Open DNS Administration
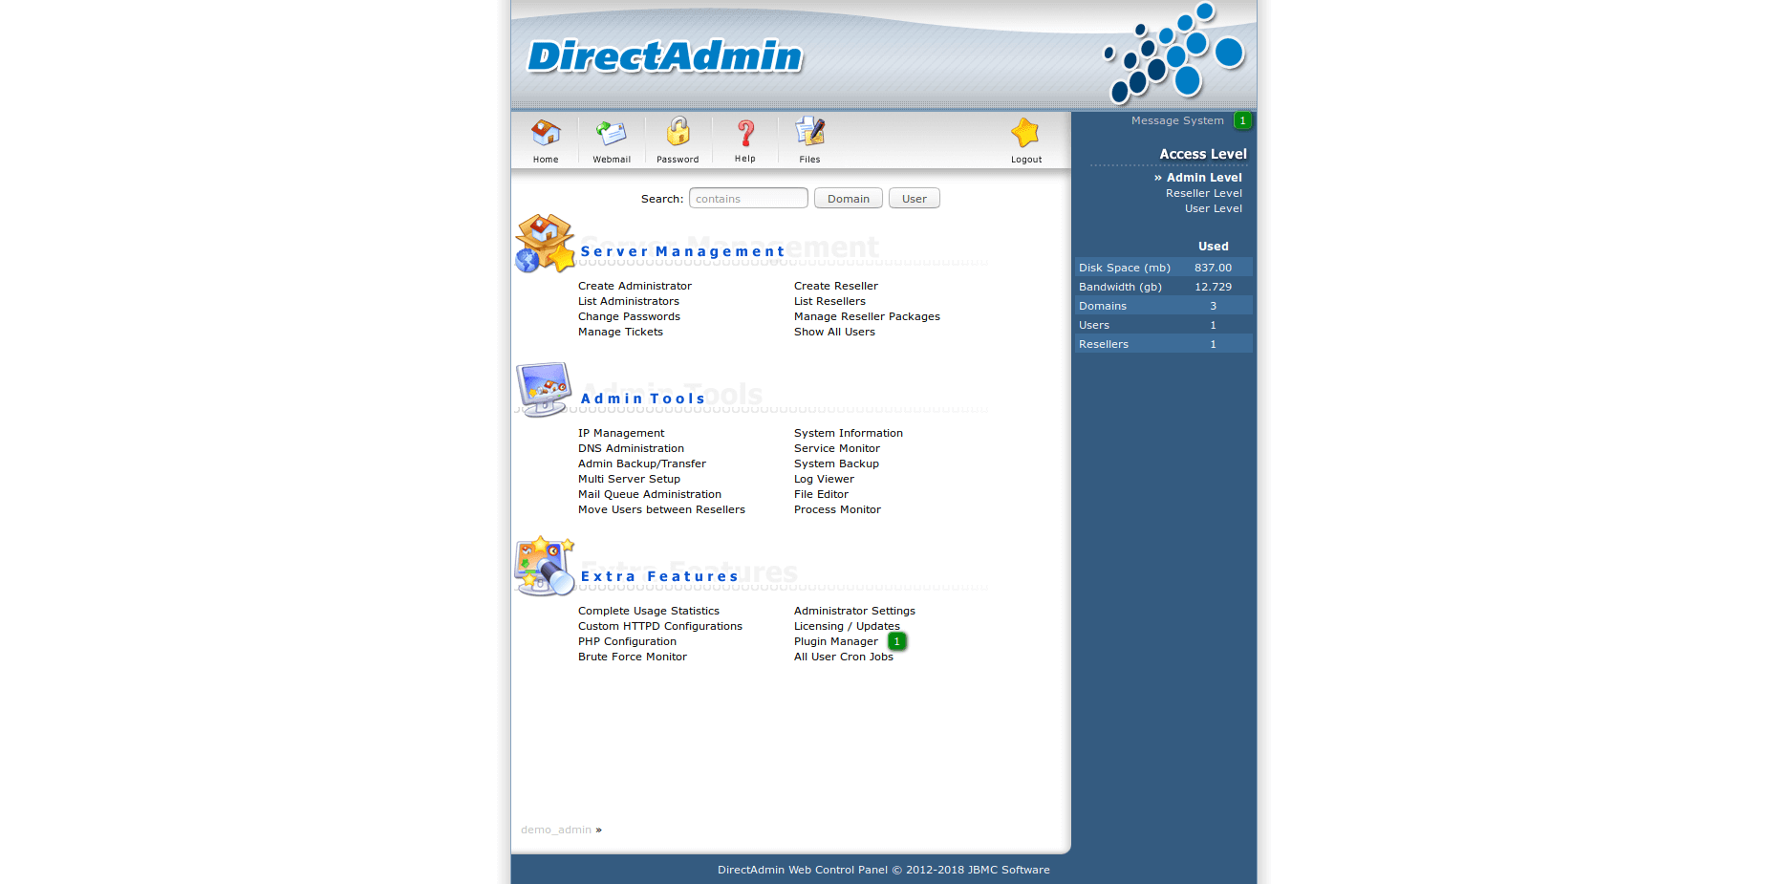Viewport: 1765px width, 884px height. click(631, 448)
